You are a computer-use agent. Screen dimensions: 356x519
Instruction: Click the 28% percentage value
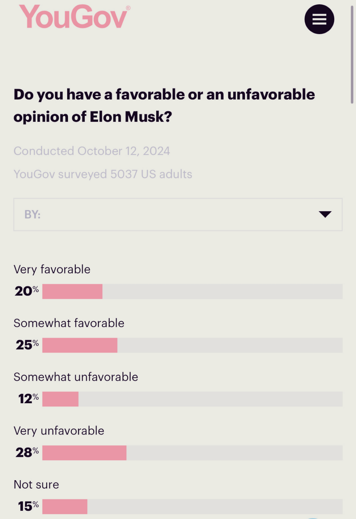[27, 452]
